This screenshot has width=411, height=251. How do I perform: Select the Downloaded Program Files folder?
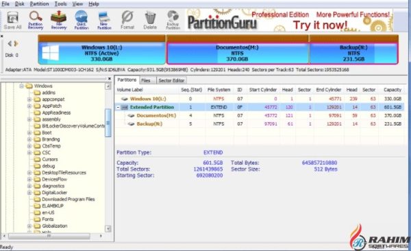pyautogui.click(x=68, y=200)
